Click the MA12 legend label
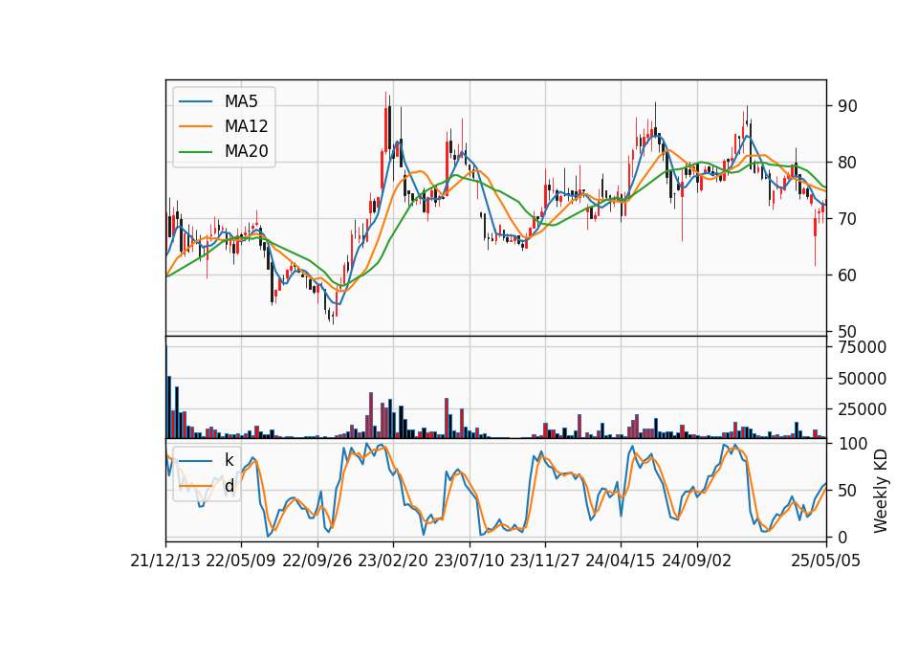Viewport: 918px width, 660px height. pos(246,126)
